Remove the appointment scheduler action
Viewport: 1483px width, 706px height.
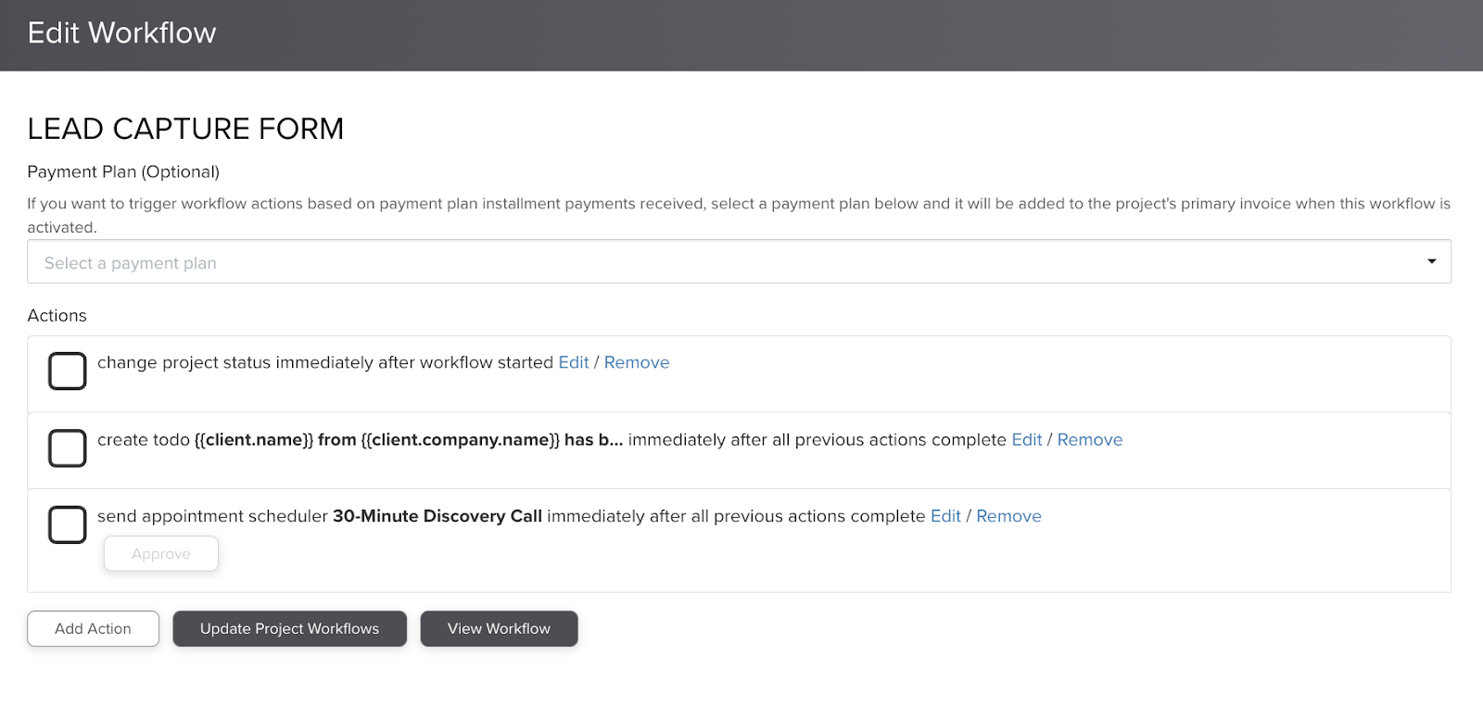pyautogui.click(x=1008, y=516)
